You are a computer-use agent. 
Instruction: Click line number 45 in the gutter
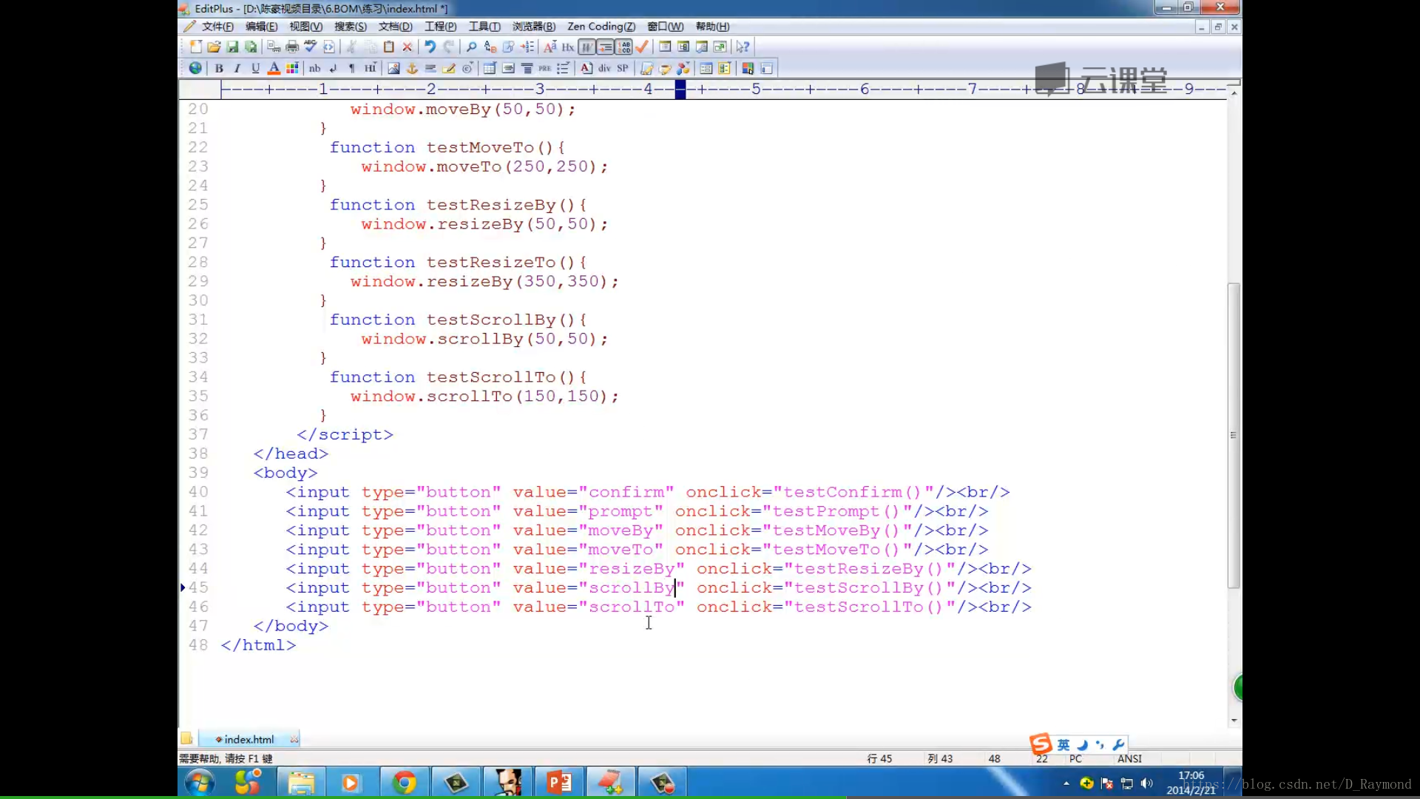tap(198, 587)
